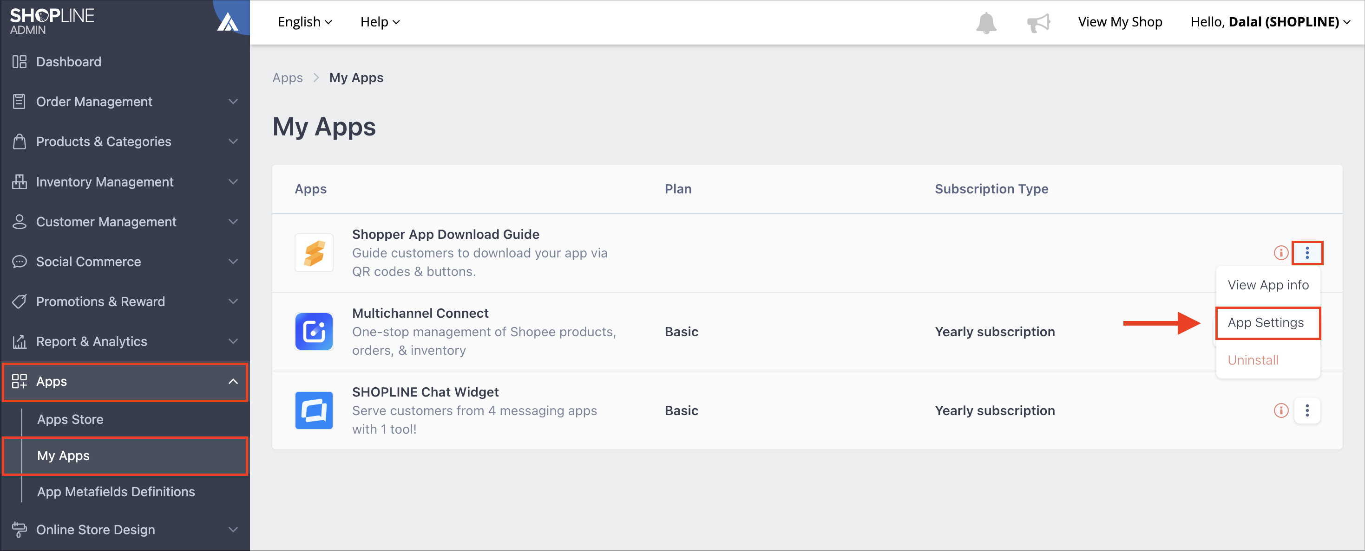
Task: Collapse the Apps section chevron
Action: tap(233, 381)
